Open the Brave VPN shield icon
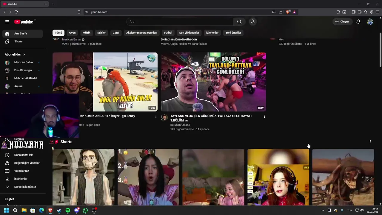Image resolution: width=382 pixels, height=215 pixels. (372, 12)
